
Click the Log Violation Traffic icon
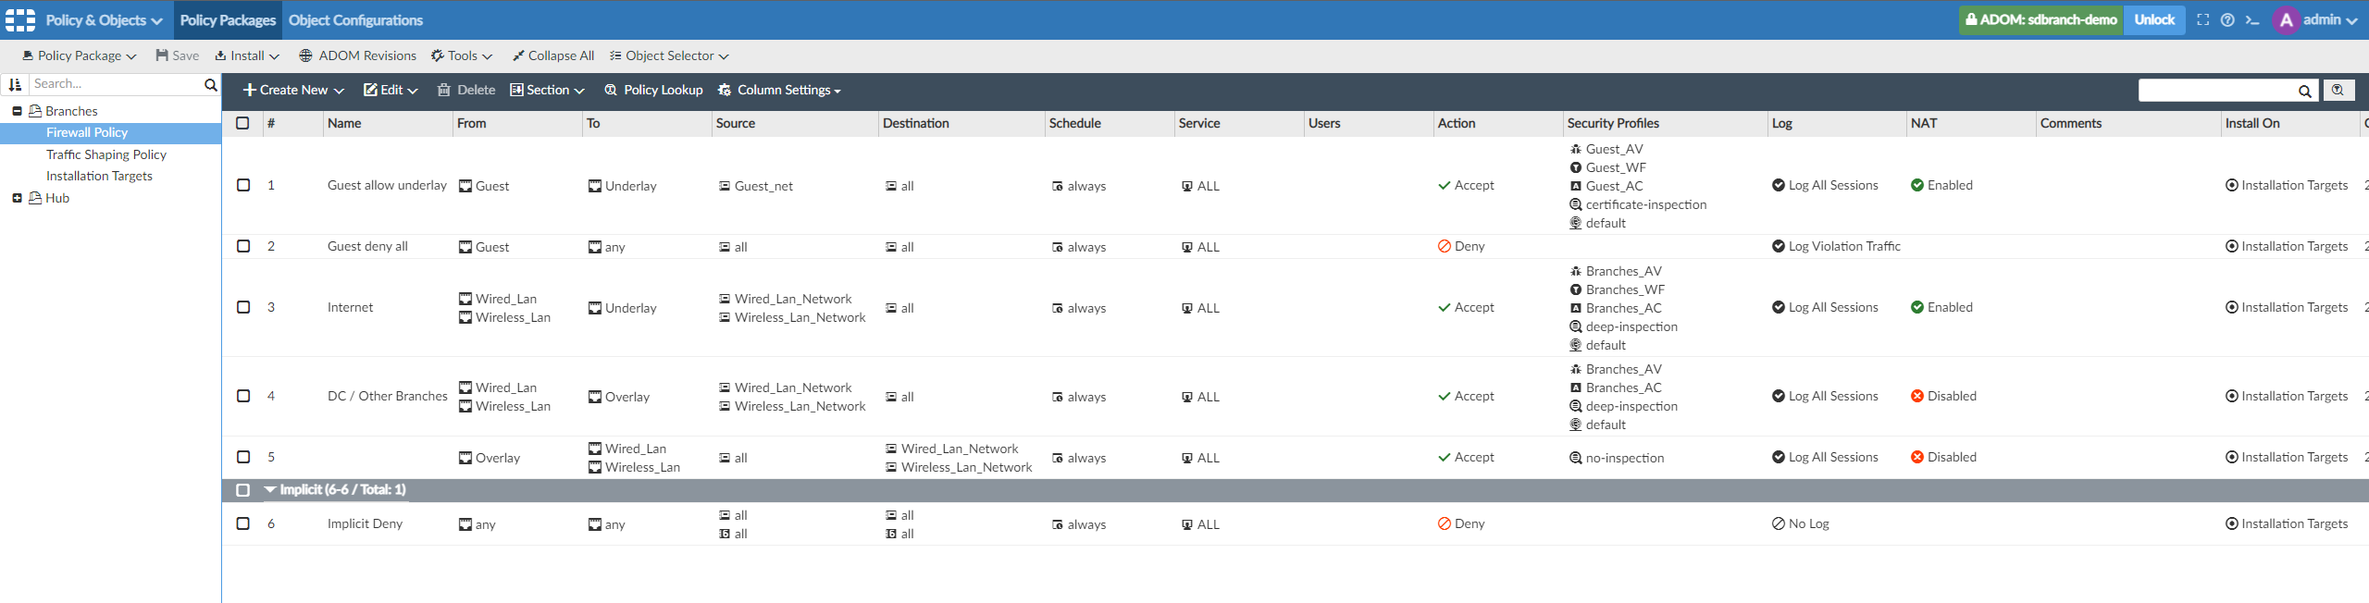(1779, 246)
